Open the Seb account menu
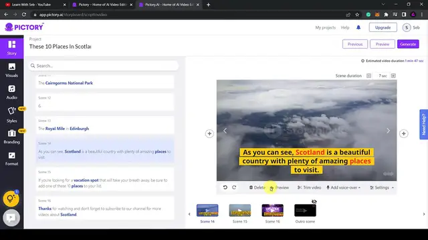428x240 pixels. (x=411, y=27)
